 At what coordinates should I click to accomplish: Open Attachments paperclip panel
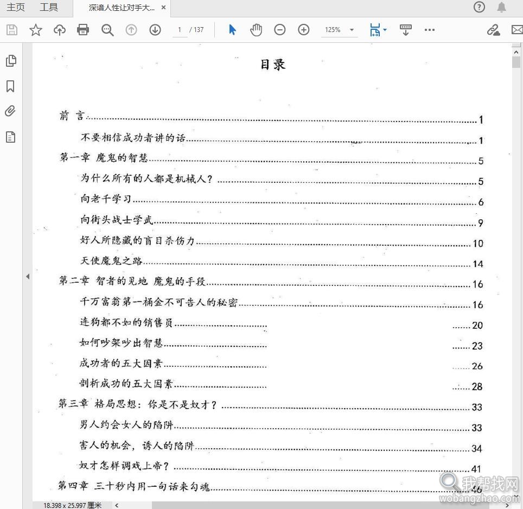[x=10, y=111]
